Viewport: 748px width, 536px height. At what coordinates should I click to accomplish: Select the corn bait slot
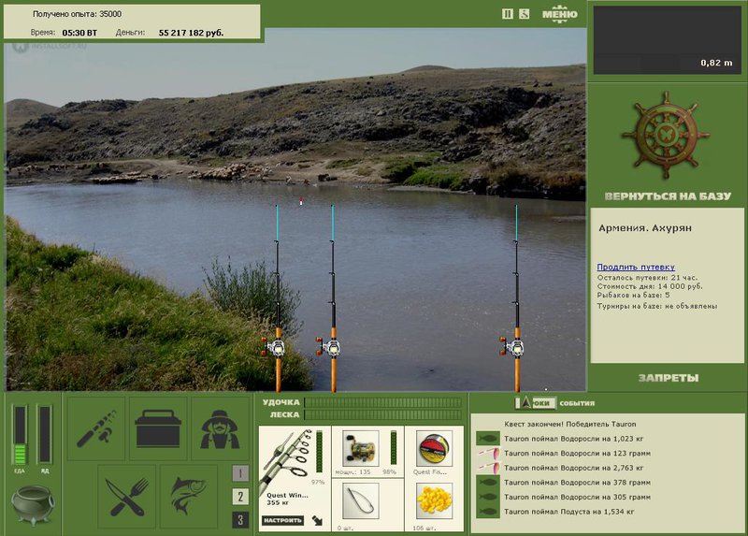pyautogui.click(x=434, y=500)
